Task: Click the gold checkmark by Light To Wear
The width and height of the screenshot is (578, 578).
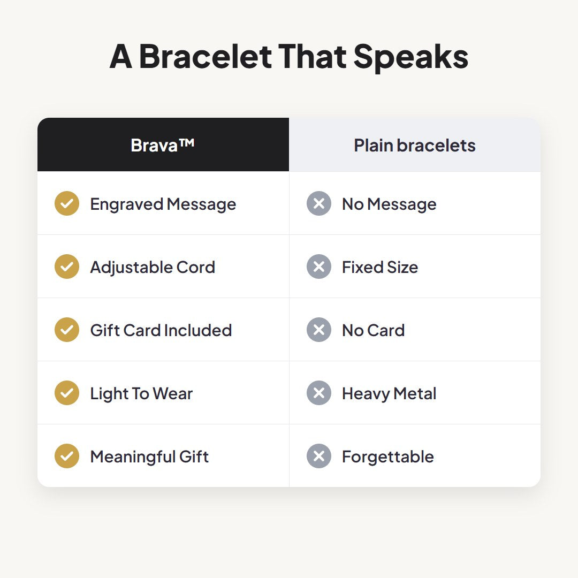Action: coord(67,393)
